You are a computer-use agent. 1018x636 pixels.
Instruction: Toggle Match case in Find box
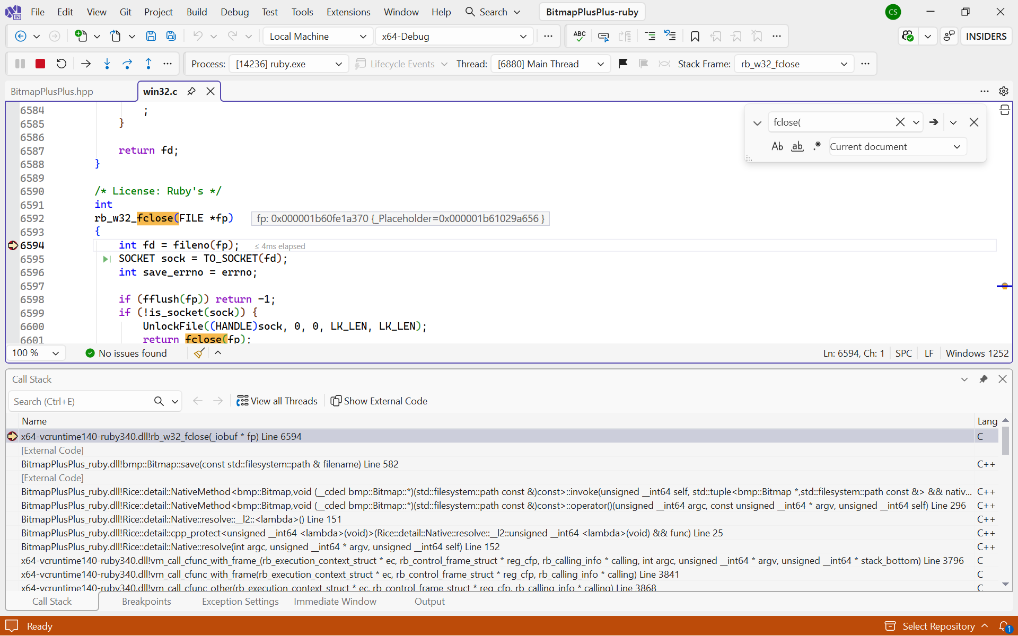tap(777, 146)
